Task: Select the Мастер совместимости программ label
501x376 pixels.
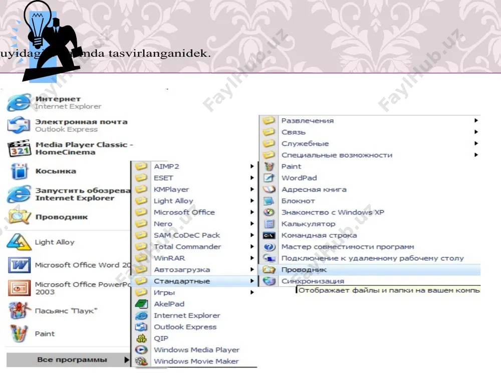Action: click(x=348, y=247)
